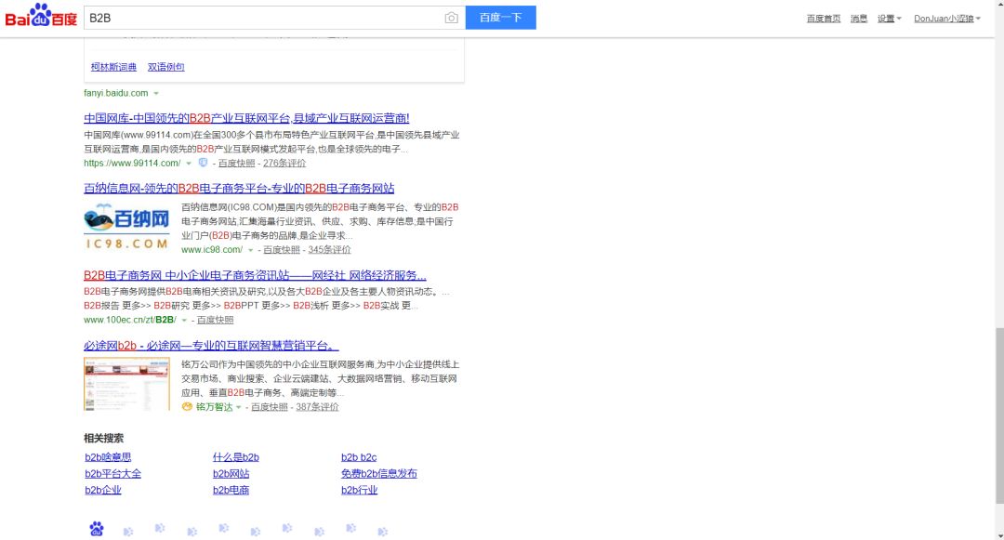
Task: Click the dark-blue current-page paw icon
Action: coord(97,529)
